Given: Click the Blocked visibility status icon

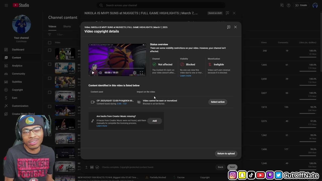Looking at the screenshot, I should coord(182,64).
